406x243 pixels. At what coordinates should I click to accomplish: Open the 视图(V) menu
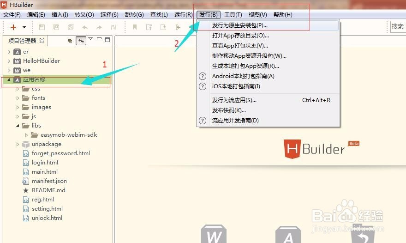[257, 15]
